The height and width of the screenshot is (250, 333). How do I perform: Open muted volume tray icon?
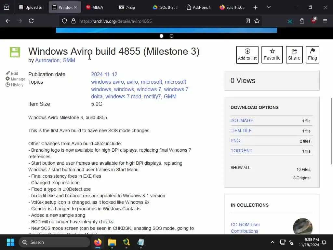291,242
